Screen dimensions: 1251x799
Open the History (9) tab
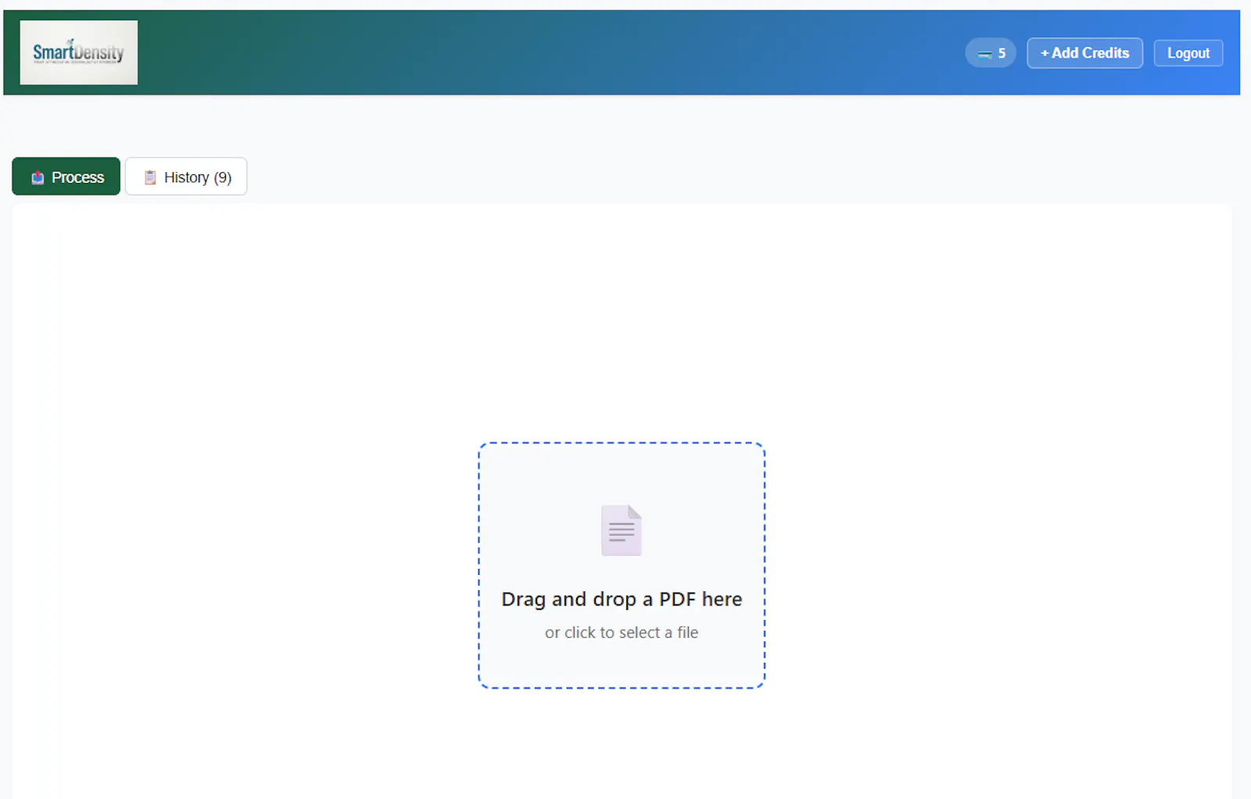[186, 177]
